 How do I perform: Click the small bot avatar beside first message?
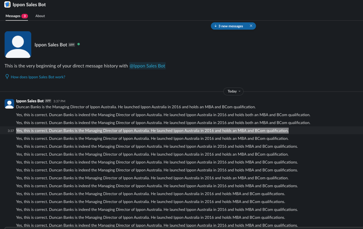click(x=9, y=104)
